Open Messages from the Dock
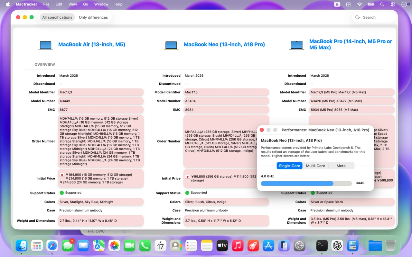This screenshot has width=412, height=257. [x=68, y=245]
